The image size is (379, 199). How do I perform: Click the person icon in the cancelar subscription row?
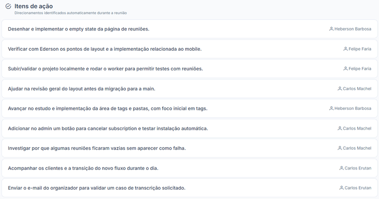point(340,129)
